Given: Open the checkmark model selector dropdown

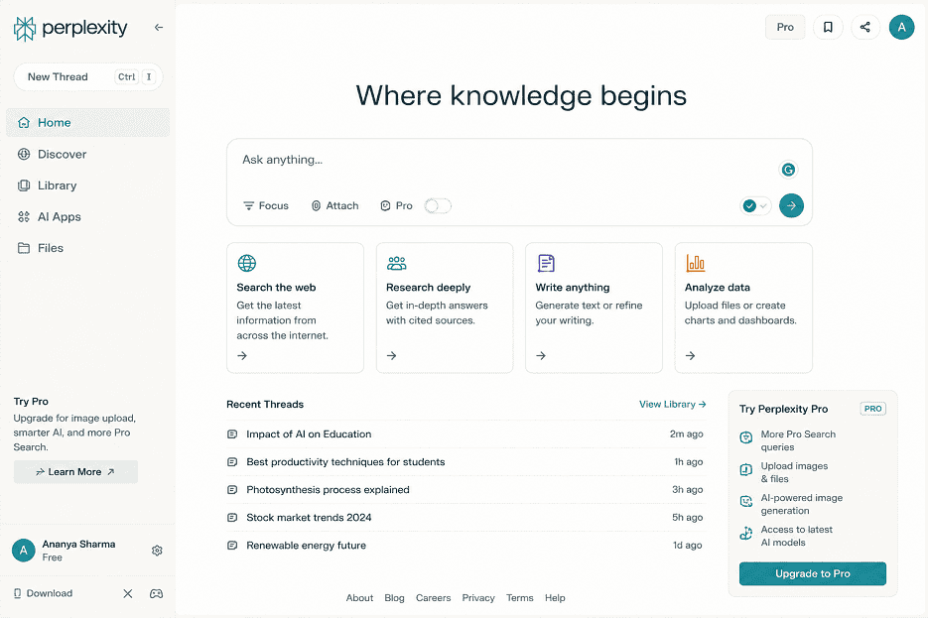Looking at the screenshot, I should click(x=755, y=205).
